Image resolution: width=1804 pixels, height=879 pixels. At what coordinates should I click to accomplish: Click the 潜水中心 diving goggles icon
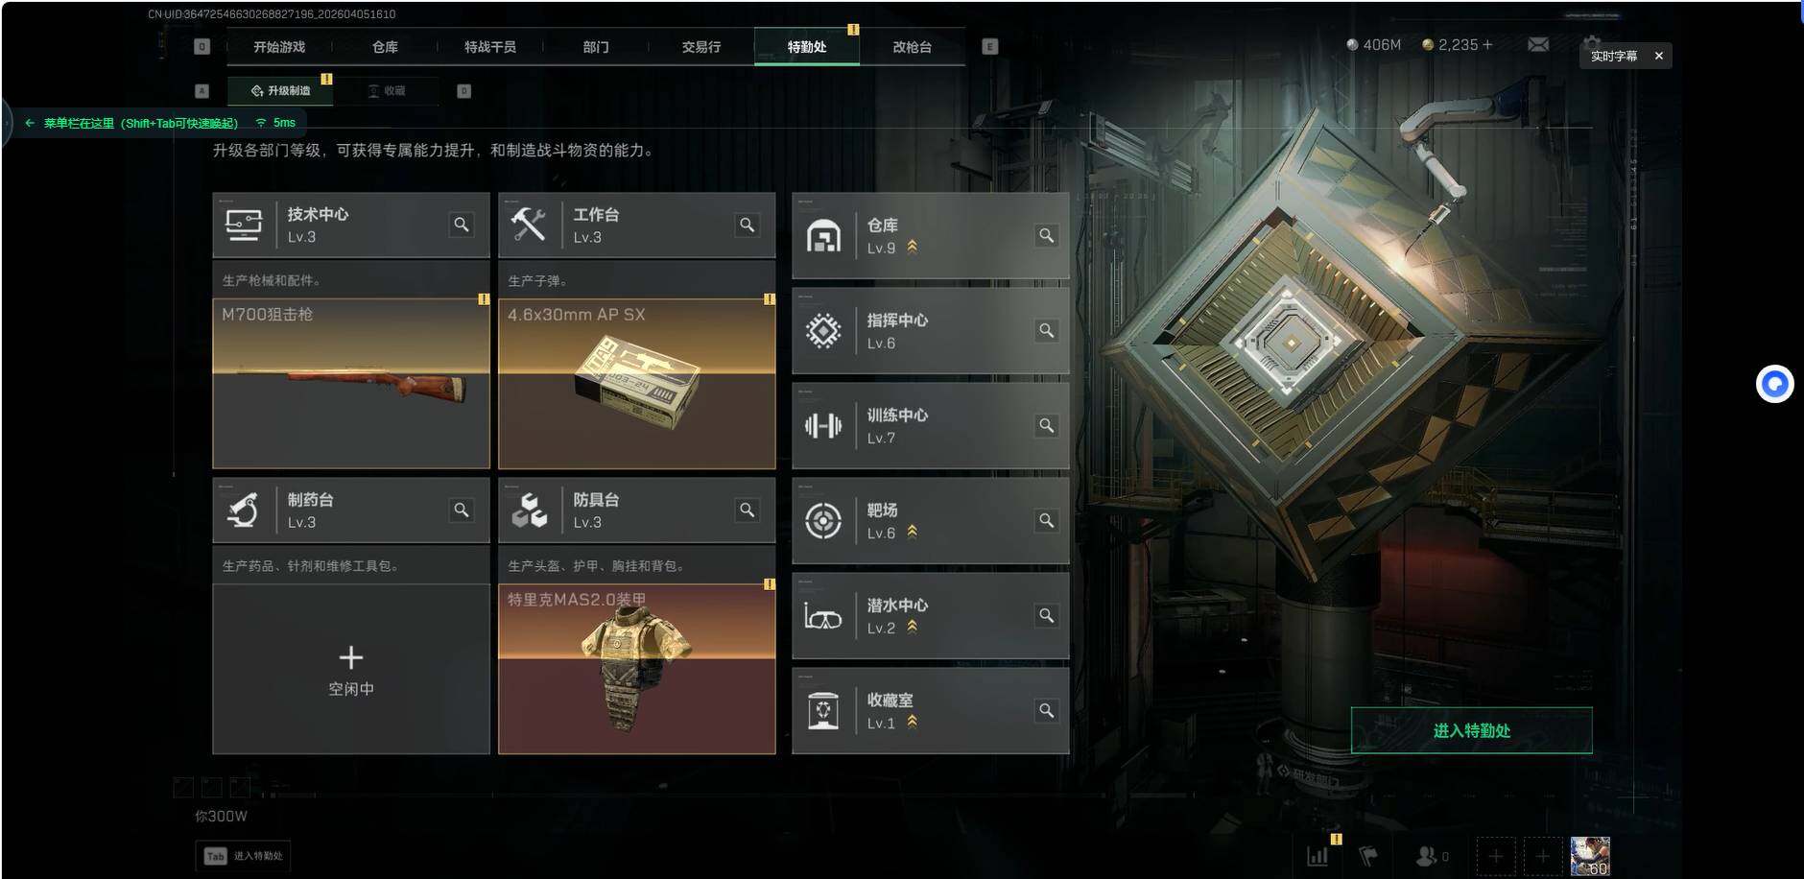pyautogui.click(x=823, y=616)
